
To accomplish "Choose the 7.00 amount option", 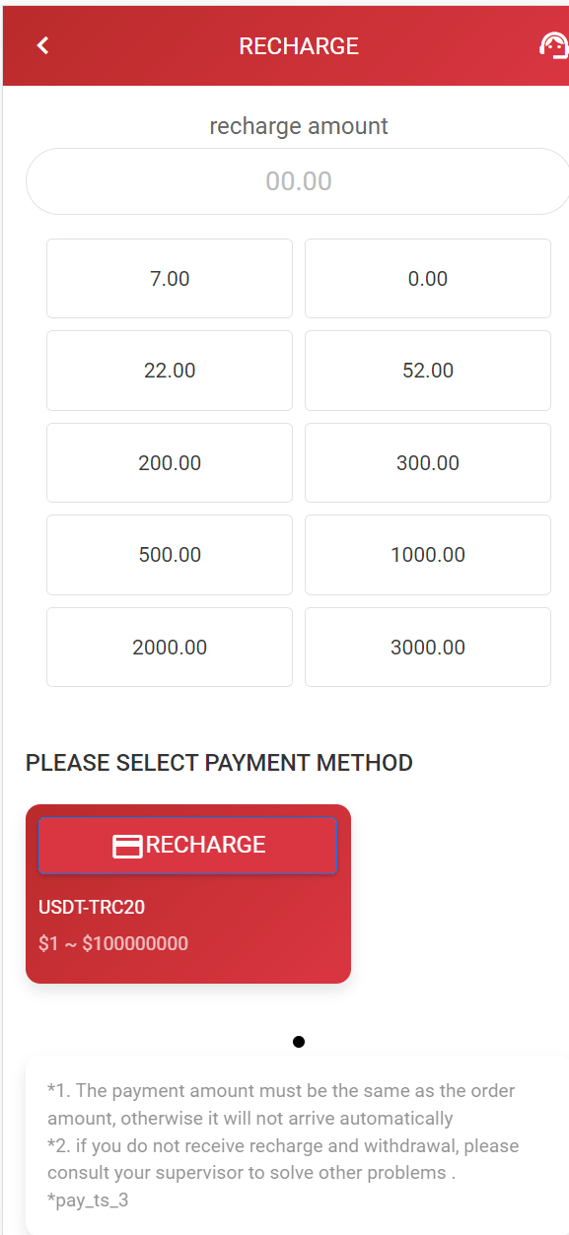I will pos(170,279).
